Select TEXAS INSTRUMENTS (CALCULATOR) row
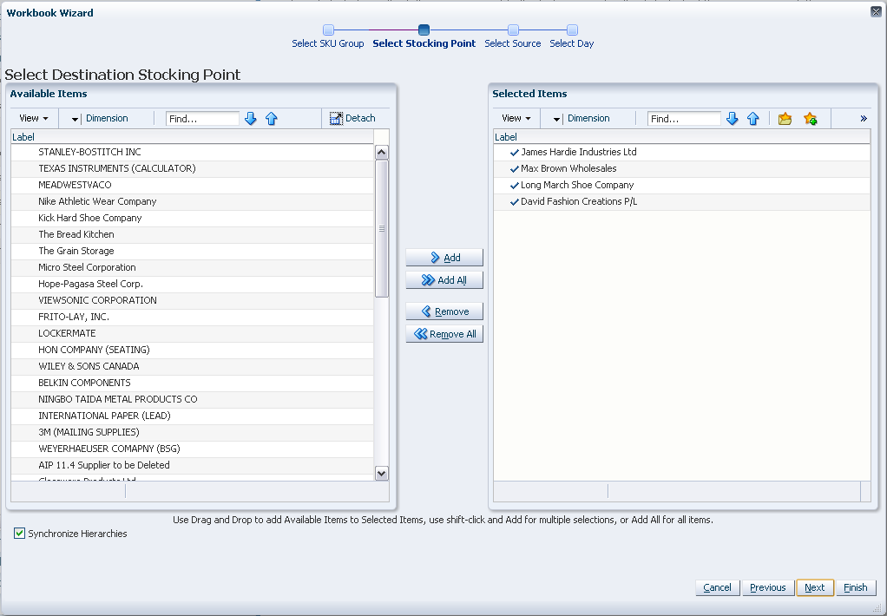The height and width of the screenshot is (616, 887). (x=193, y=168)
